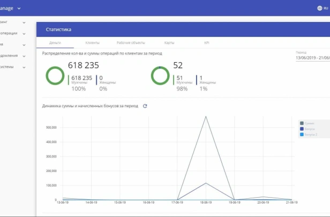This screenshot has width=330, height=217.
Task: Click the 18-06-19 peak on the chart
Action: tap(206, 116)
